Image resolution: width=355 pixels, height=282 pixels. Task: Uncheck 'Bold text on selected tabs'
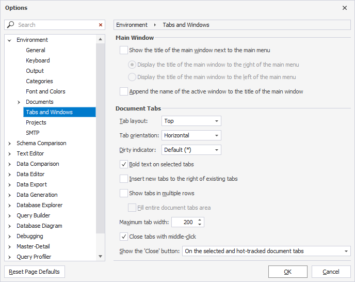[124, 164]
